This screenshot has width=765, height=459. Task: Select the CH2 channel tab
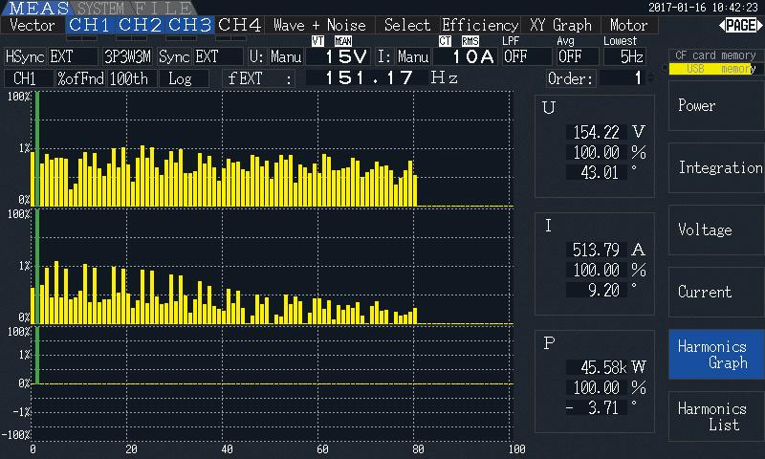pyautogui.click(x=140, y=26)
